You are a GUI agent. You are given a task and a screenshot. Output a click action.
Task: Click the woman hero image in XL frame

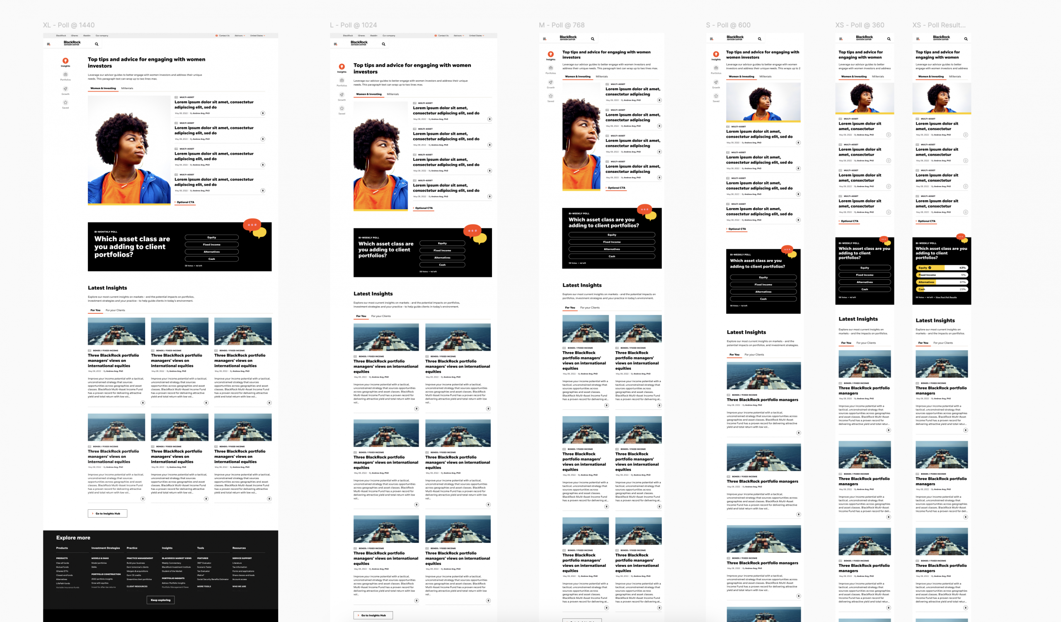point(129,150)
